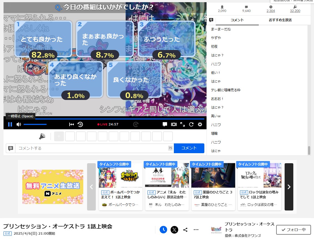The width and height of the screenshot is (314, 239).
Task: Open 薬屋のひとりごと… channel name
Action: click(216, 205)
